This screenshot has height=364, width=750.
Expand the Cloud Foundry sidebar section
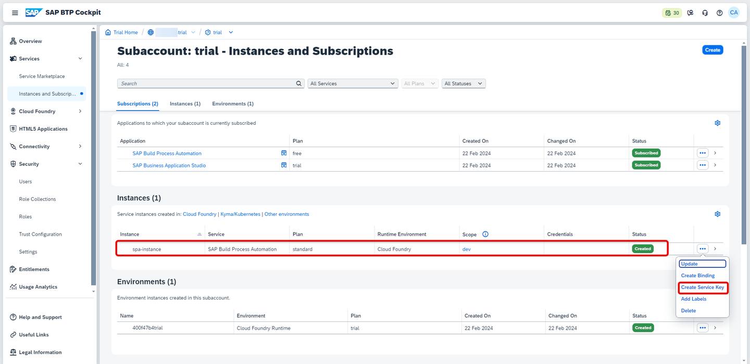[x=80, y=111]
